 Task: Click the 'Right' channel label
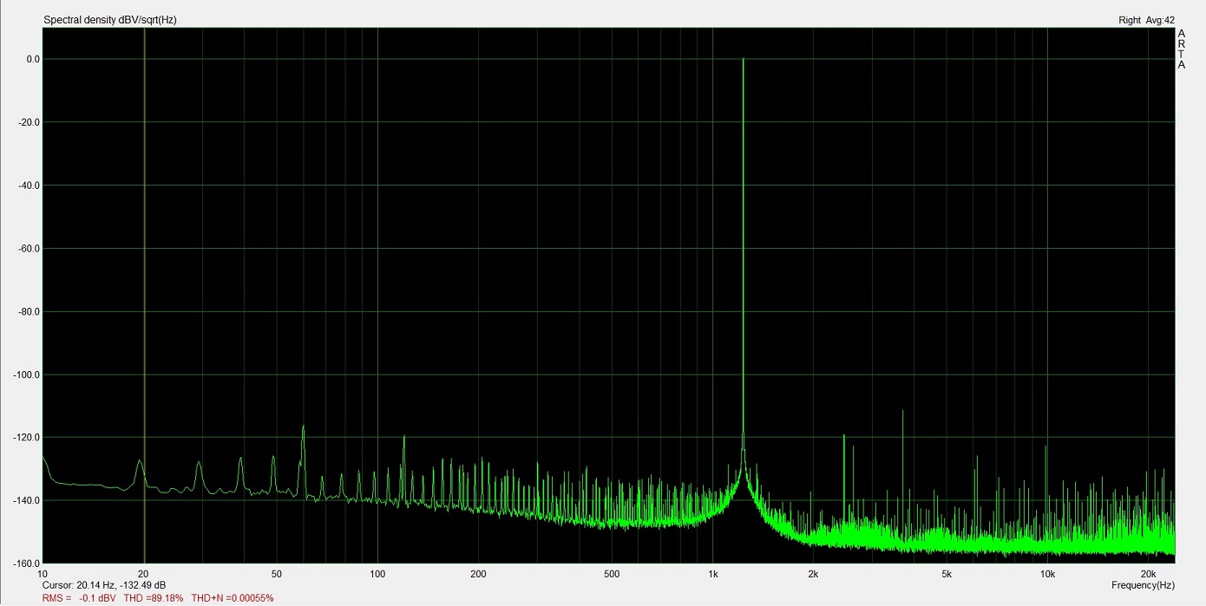1130,20
